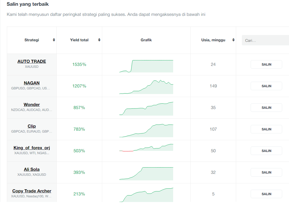Click SALIN button for AUTO TRADE
The image size is (289, 211).
coord(266,65)
